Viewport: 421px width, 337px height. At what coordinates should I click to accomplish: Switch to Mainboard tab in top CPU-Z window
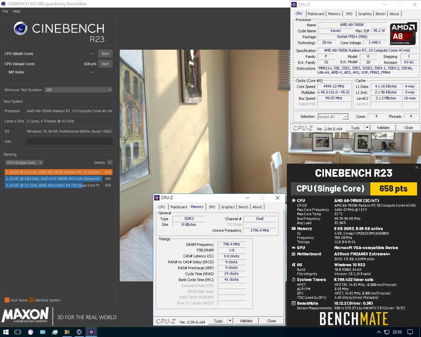pyautogui.click(x=316, y=14)
